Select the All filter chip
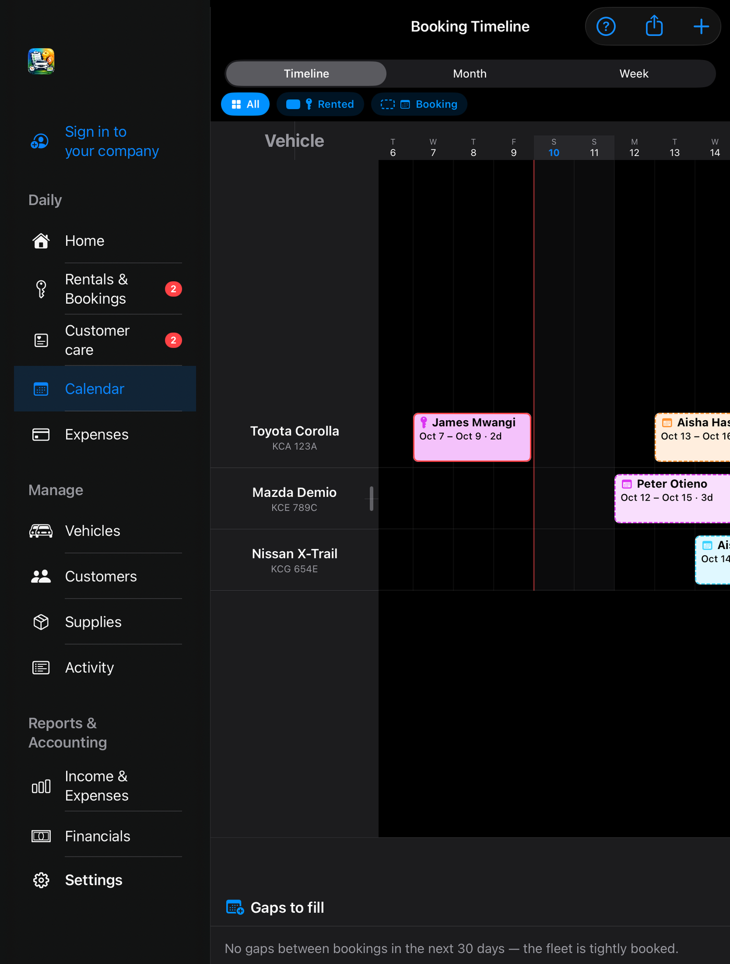The width and height of the screenshot is (730, 964). pyautogui.click(x=245, y=104)
